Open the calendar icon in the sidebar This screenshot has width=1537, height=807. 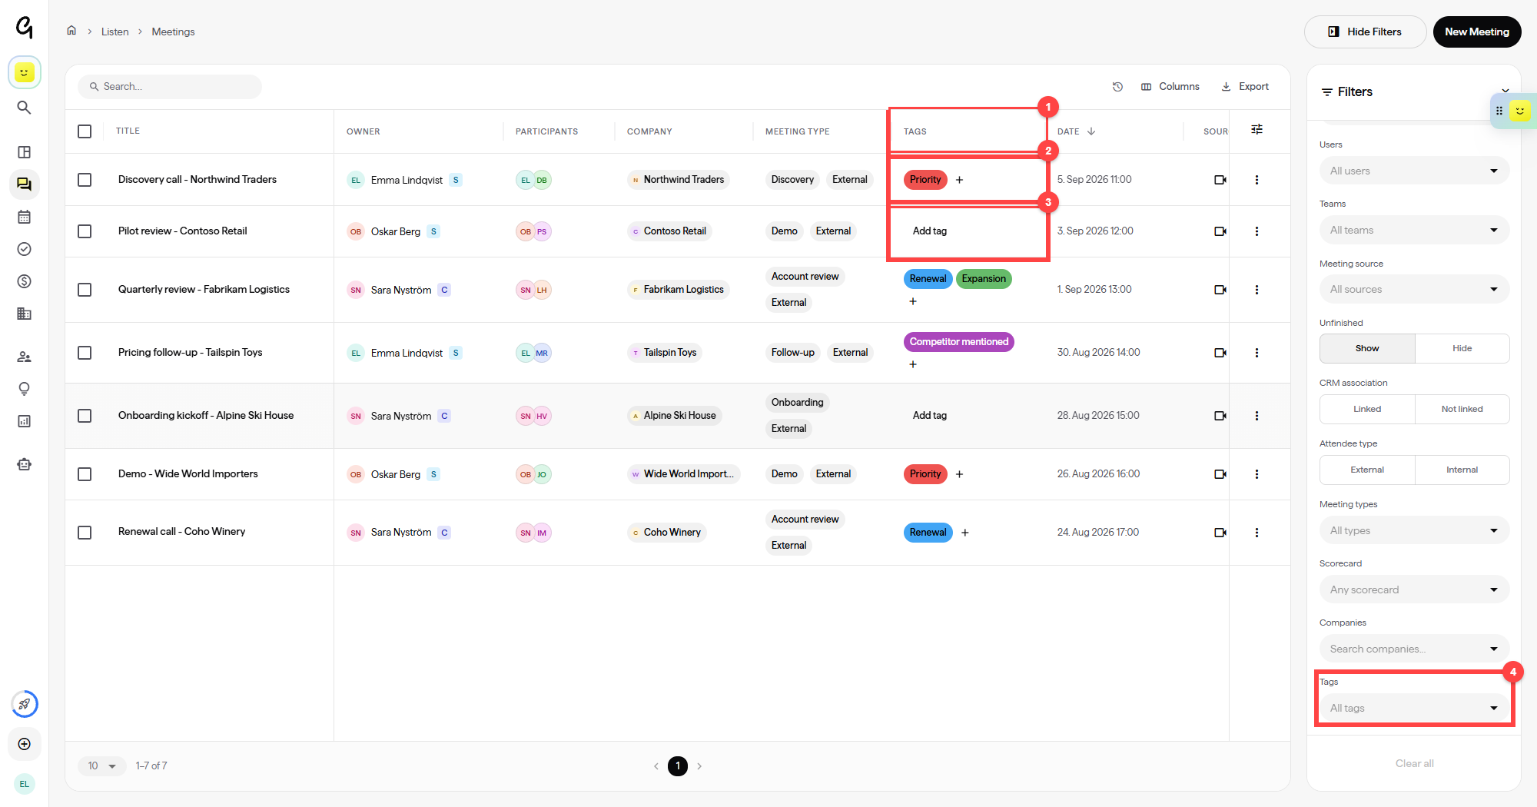pos(24,217)
